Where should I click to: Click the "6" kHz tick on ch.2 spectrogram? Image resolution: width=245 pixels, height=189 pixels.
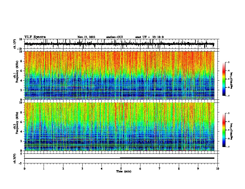coord(21,122)
